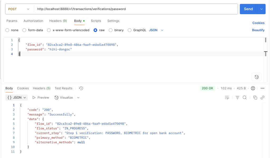Click the response flow_id UUID value
The height and width of the screenshot is (158, 270).
tap(90, 124)
